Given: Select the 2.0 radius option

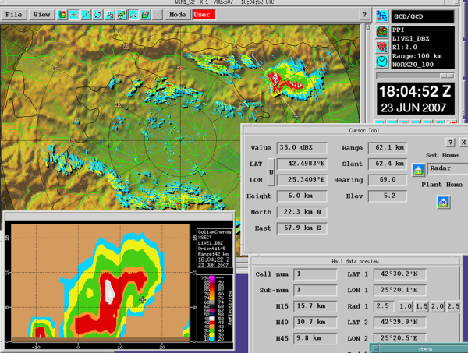Looking at the screenshot, I should click(x=438, y=306).
